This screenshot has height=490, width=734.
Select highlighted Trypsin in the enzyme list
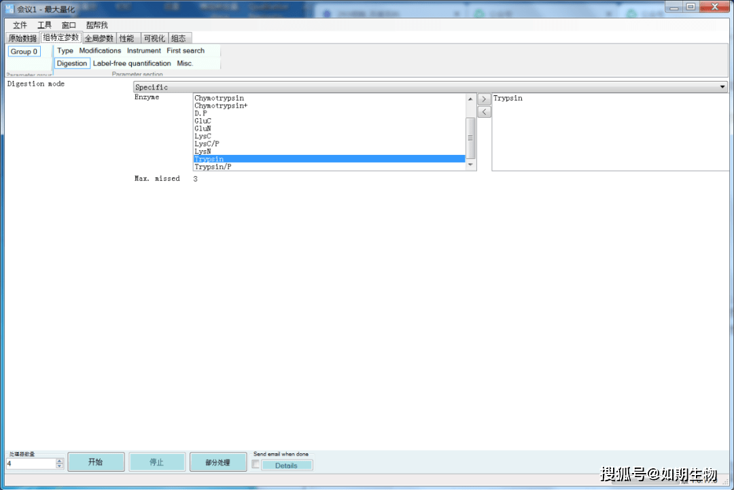[x=329, y=159]
